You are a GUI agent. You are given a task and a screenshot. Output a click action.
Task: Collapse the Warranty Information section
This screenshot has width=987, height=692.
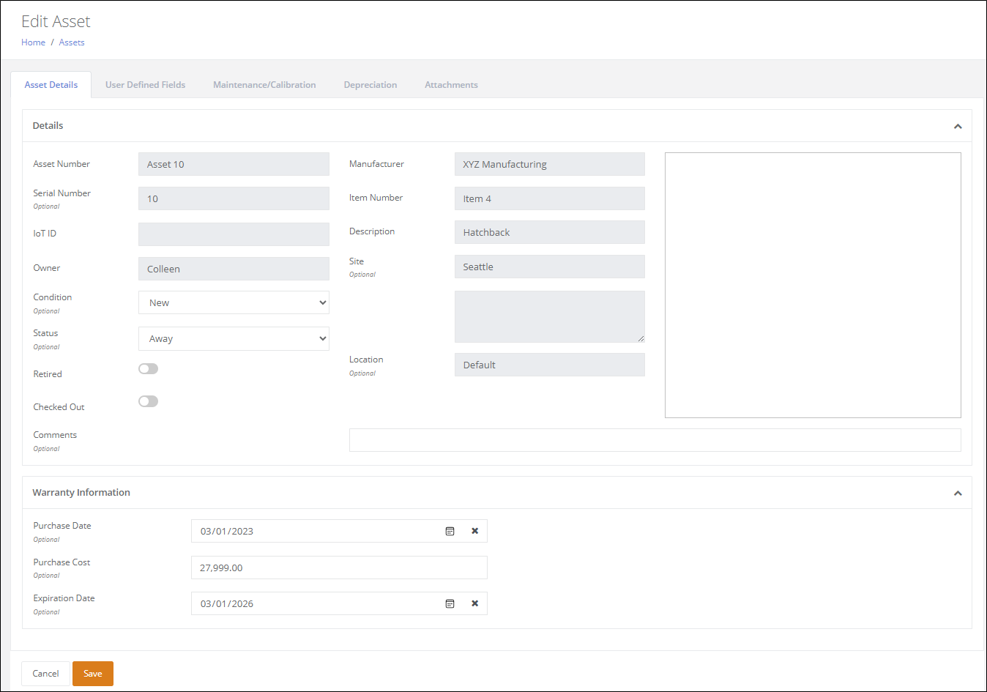[x=958, y=493]
